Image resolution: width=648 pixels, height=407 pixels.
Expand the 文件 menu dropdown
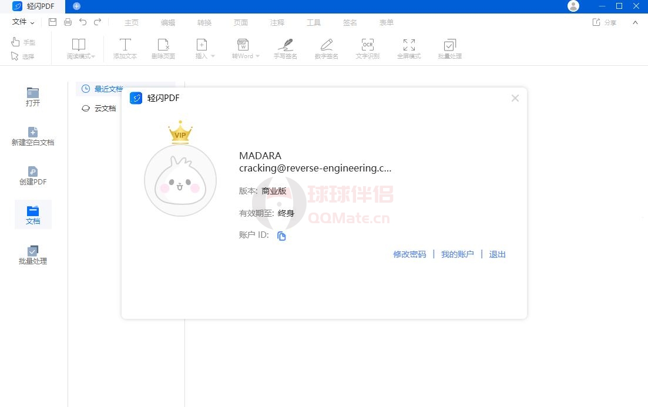point(23,22)
